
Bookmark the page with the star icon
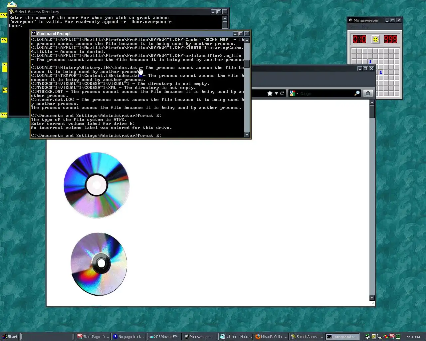(270, 94)
